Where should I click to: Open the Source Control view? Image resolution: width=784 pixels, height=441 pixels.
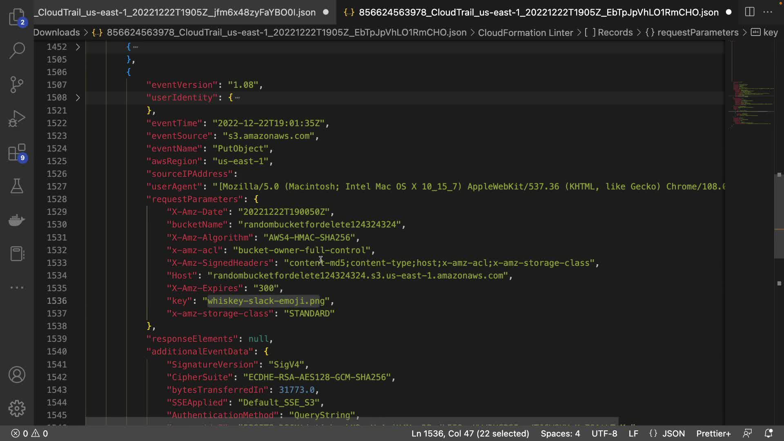[17, 85]
